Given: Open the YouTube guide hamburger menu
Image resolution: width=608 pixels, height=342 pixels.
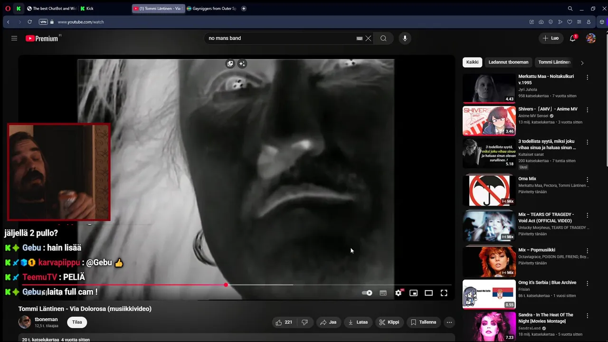Looking at the screenshot, I should (14, 38).
